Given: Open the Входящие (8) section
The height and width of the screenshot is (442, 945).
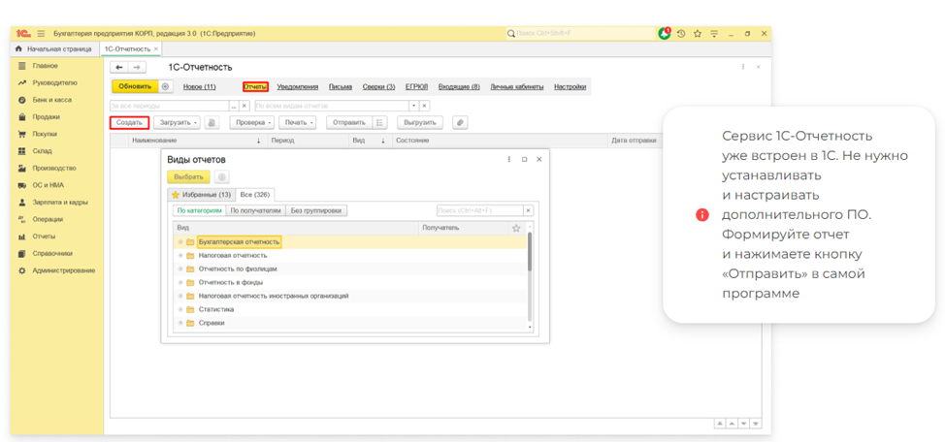Looking at the screenshot, I should coord(459,86).
